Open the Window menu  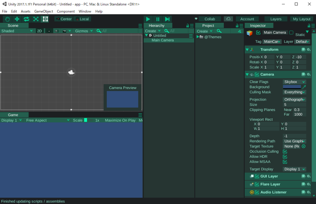(85, 11)
